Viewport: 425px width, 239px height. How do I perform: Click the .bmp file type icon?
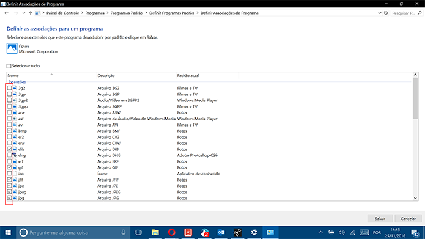pyautogui.click(x=15, y=131)
